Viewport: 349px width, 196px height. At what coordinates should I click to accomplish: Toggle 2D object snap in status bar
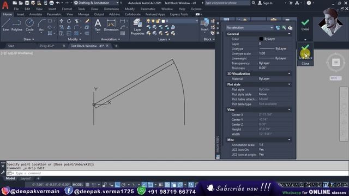(x=151, y=185)
